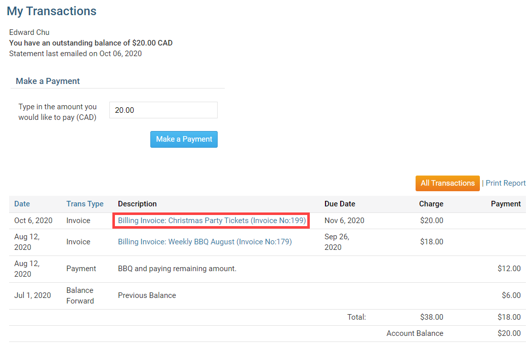This screenshot has height=345, width=531.
Task: Click the My Transactions page heading
Action: (x=52, y=11)
